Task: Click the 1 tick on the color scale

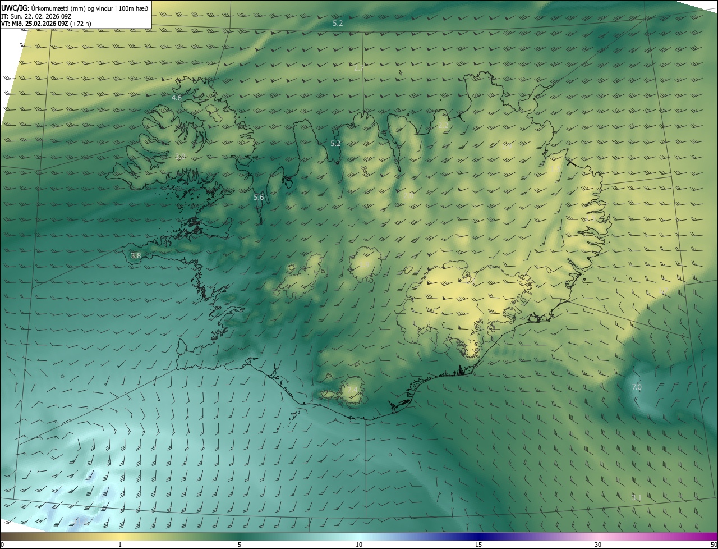Action: click(120, 545)
